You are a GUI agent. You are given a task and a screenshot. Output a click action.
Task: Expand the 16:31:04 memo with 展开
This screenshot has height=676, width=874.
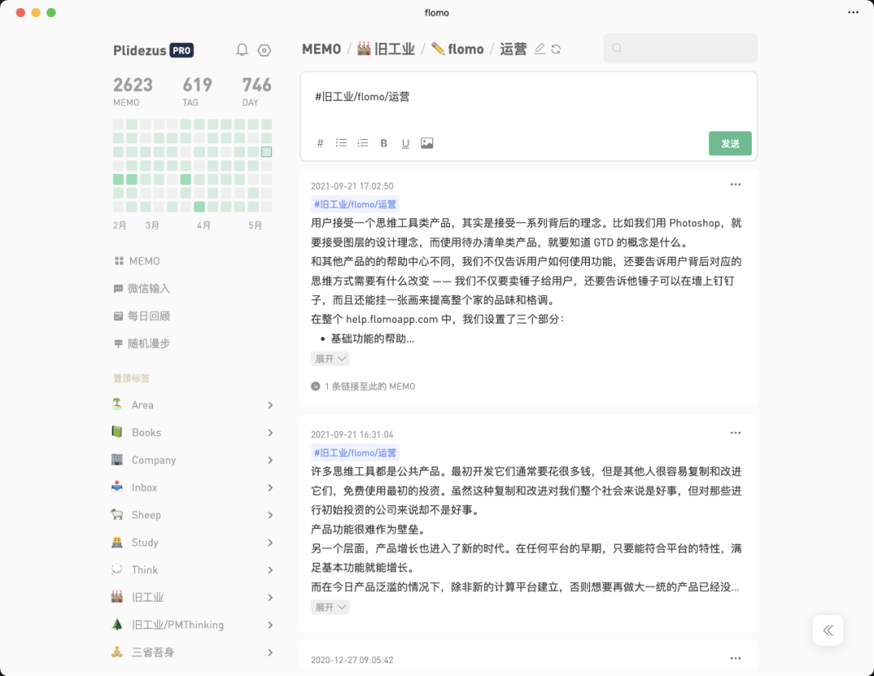coord(330,607)
